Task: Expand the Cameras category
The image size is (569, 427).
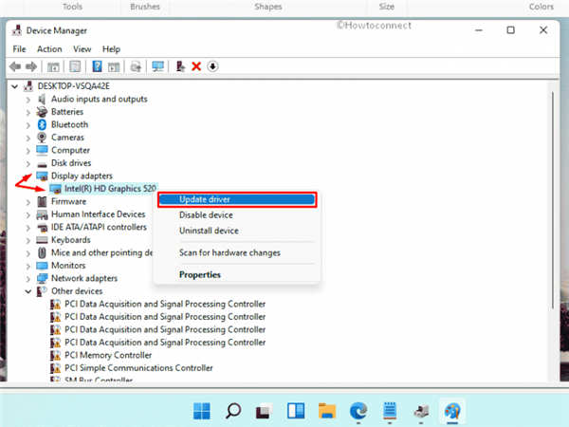Action: point(28,138)
